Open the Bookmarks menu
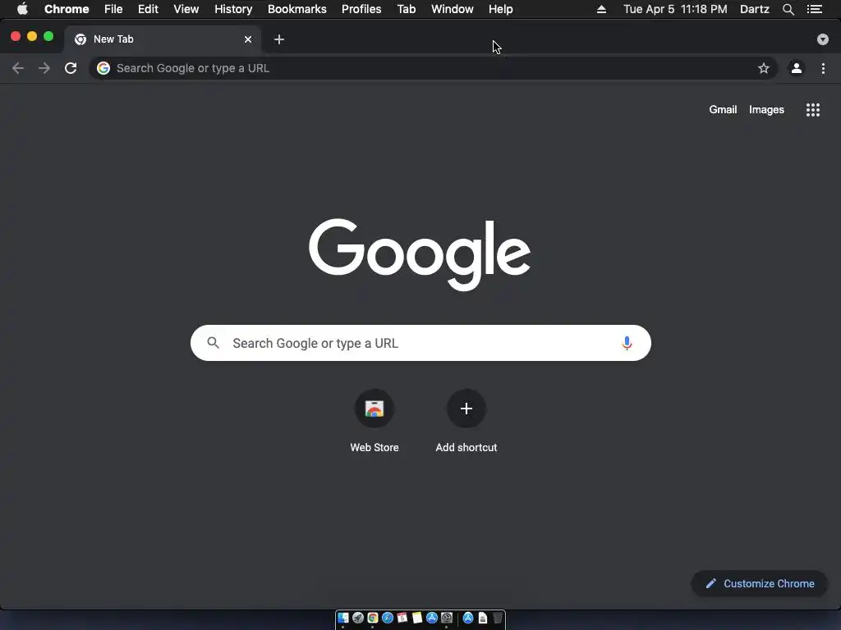Viewport: 841px width, 630px height. (x=297, y=9)
